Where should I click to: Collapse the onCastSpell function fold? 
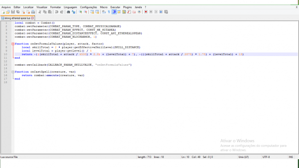point(13,72)
